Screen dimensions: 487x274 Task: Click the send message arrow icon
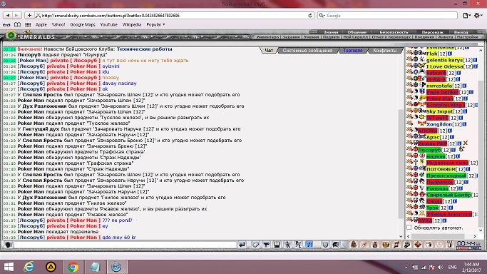242,245
